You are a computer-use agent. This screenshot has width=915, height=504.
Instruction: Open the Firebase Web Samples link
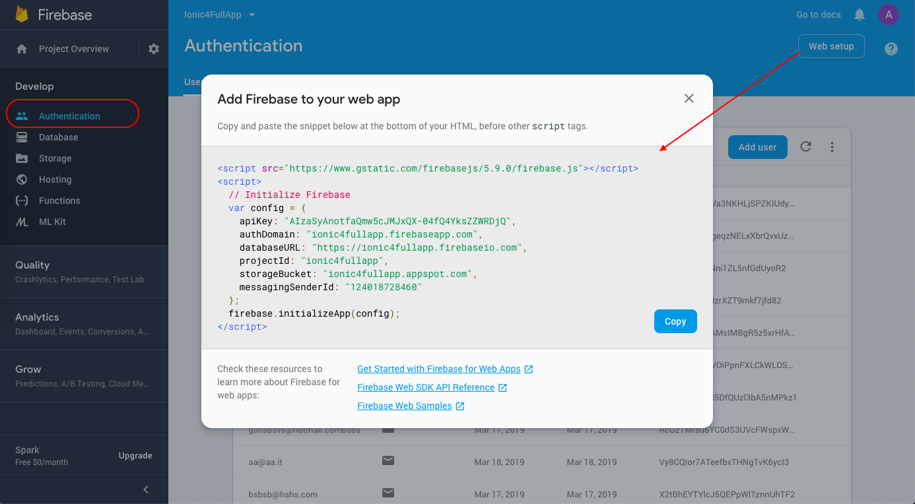405,406
